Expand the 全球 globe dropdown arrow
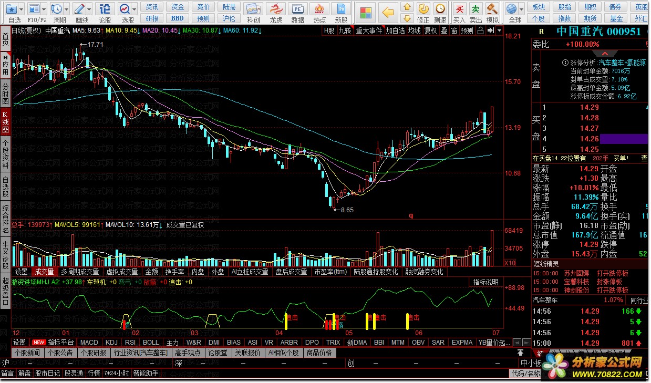The width and height of the screenshot is (651, 383). pos(522,8)
